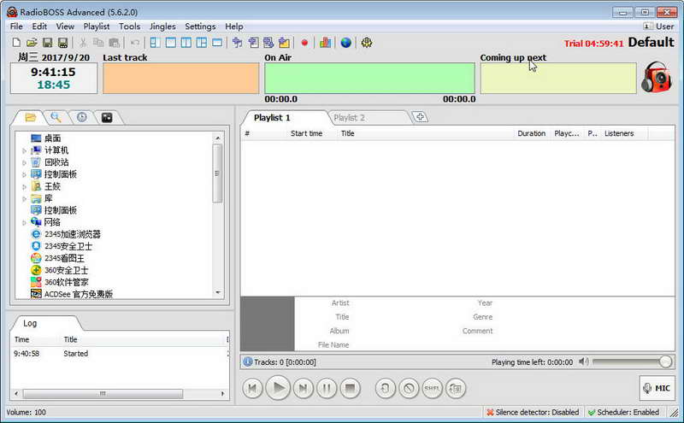Viewport: 684px width, 423px height.
Task: Click the grayed-out Copy icon
Action: coord(98,43)
